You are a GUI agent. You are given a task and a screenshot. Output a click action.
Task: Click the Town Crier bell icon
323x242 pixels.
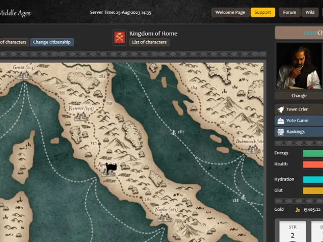point(281,109)
